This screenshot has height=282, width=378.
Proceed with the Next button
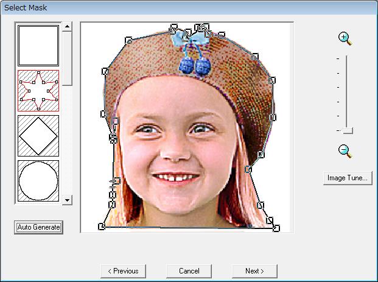point(254,271)
